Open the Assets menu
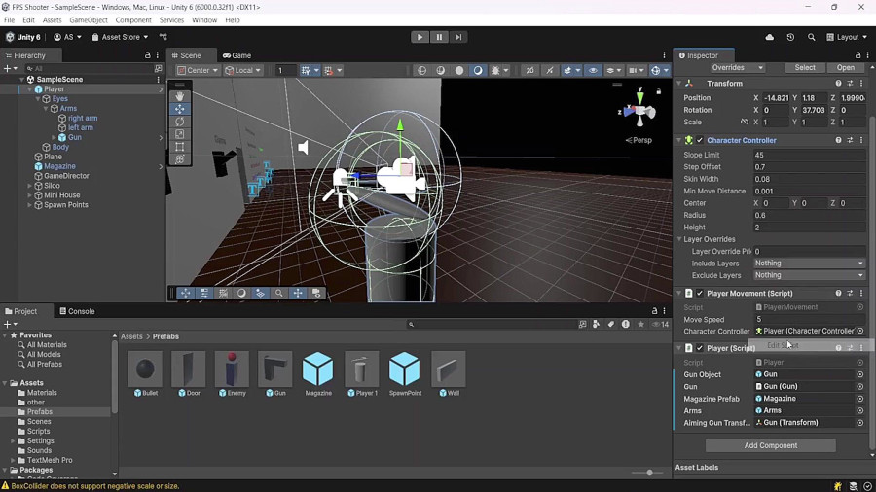This screenshot has width=876, height=492. click(52, 20)
